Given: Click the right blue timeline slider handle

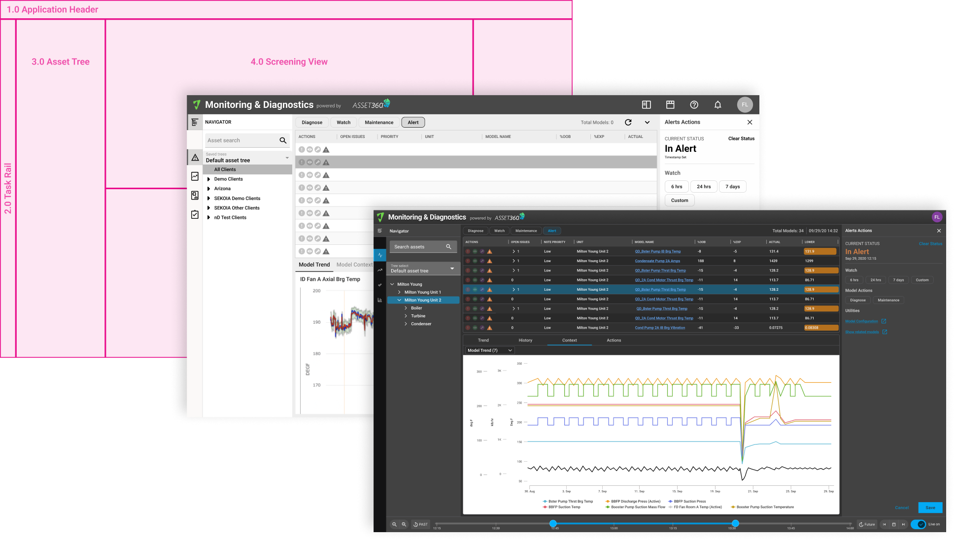Looking at the screenshot, I should pyautogui.click(x=735, y=523).
